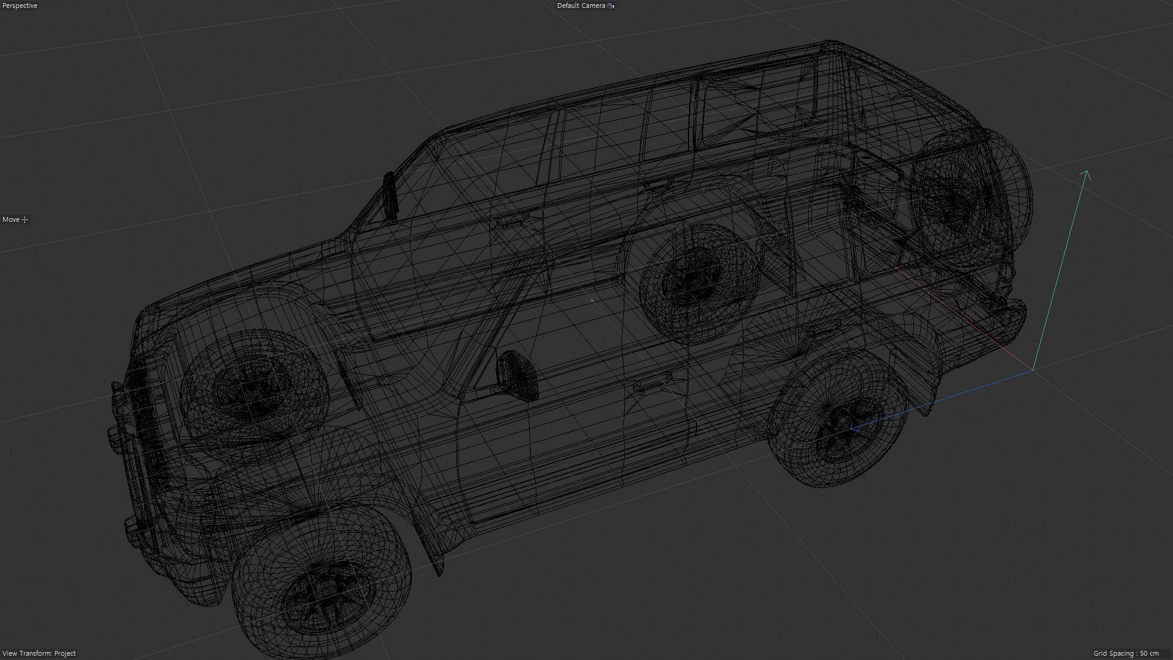This screenshot has width=1173, height=660.
Task: Select the driver-side mirror wireframe
Action: tap(517, 375)
